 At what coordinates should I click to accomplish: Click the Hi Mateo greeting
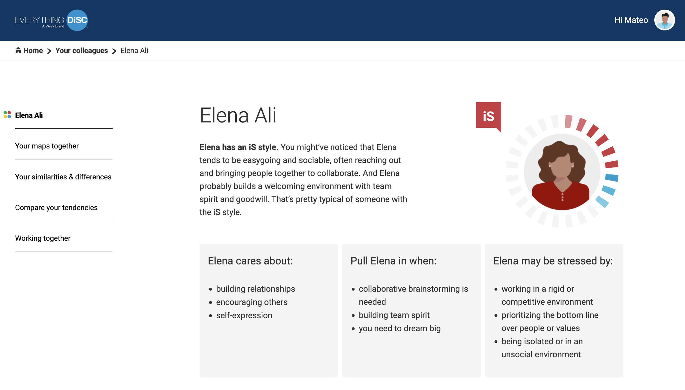(631, 20)
